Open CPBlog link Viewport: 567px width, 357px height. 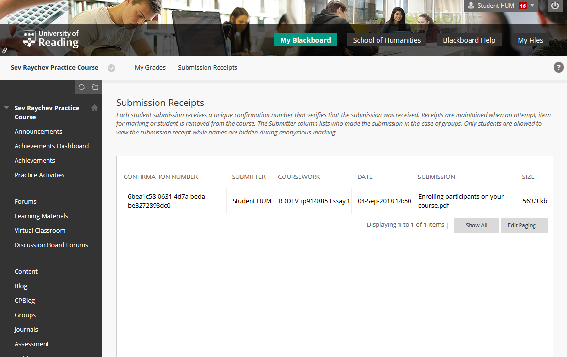[25, 300]
